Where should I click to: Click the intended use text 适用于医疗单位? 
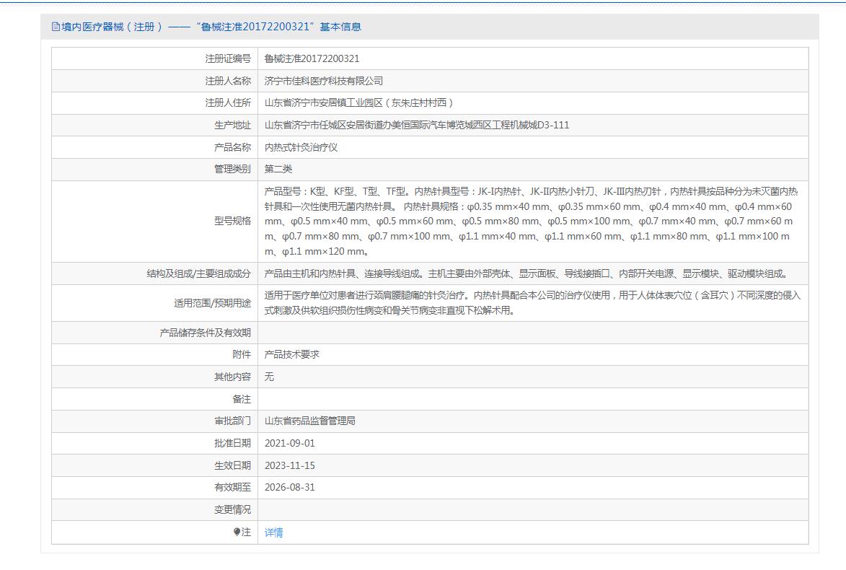click(x=532, y=303)
